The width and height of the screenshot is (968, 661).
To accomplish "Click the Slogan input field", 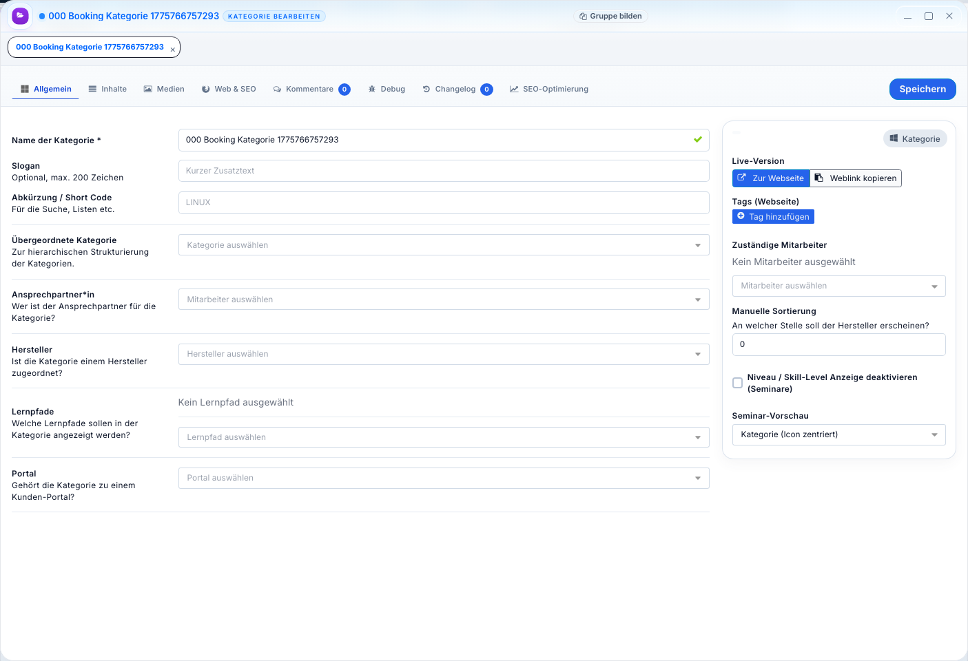I will coord(443,171).
